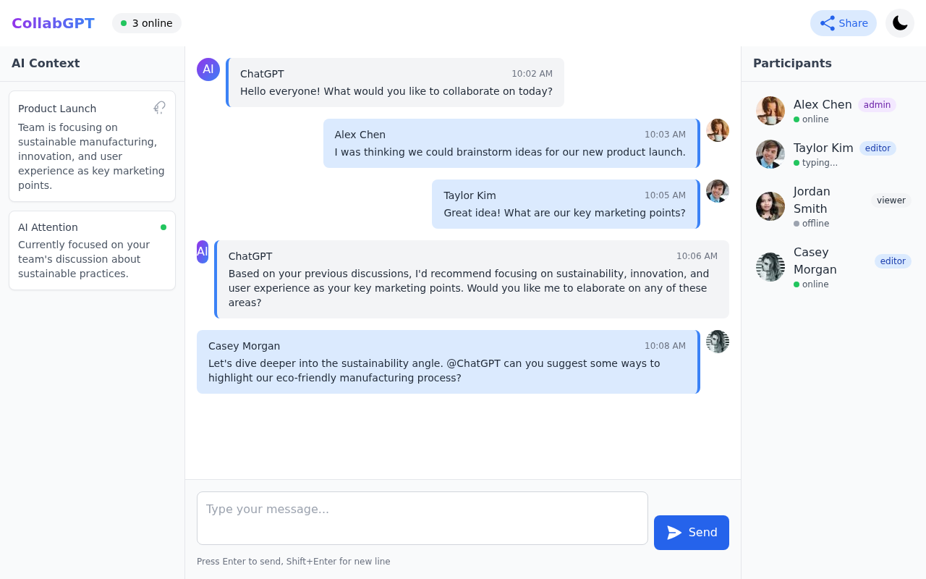Expand the AI Attention context card

point(92,250)
